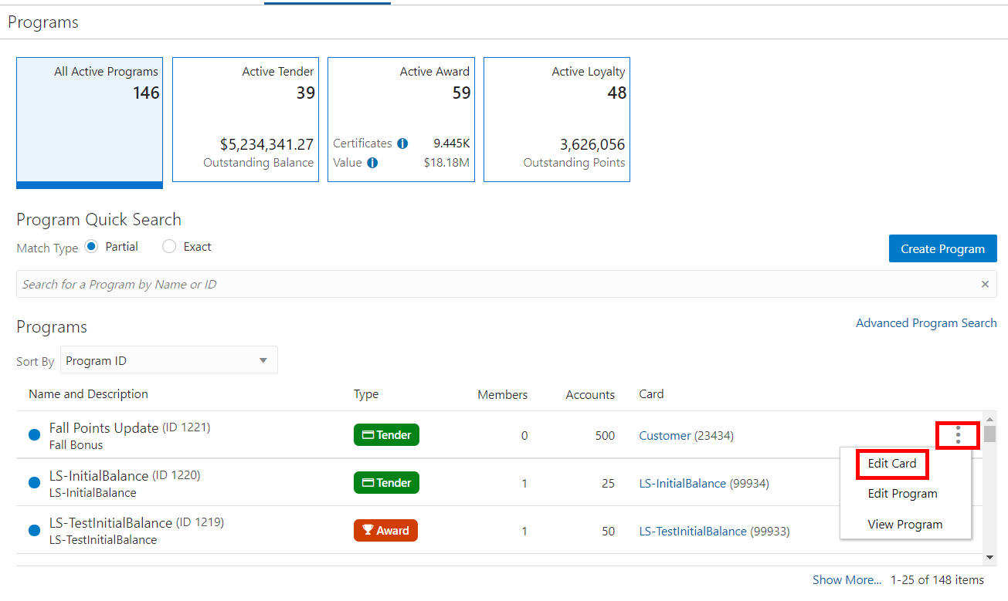This screenshot has width=1008, height=601.
Task: Click blue status dot of Fall Points Update
Action: 34,435
